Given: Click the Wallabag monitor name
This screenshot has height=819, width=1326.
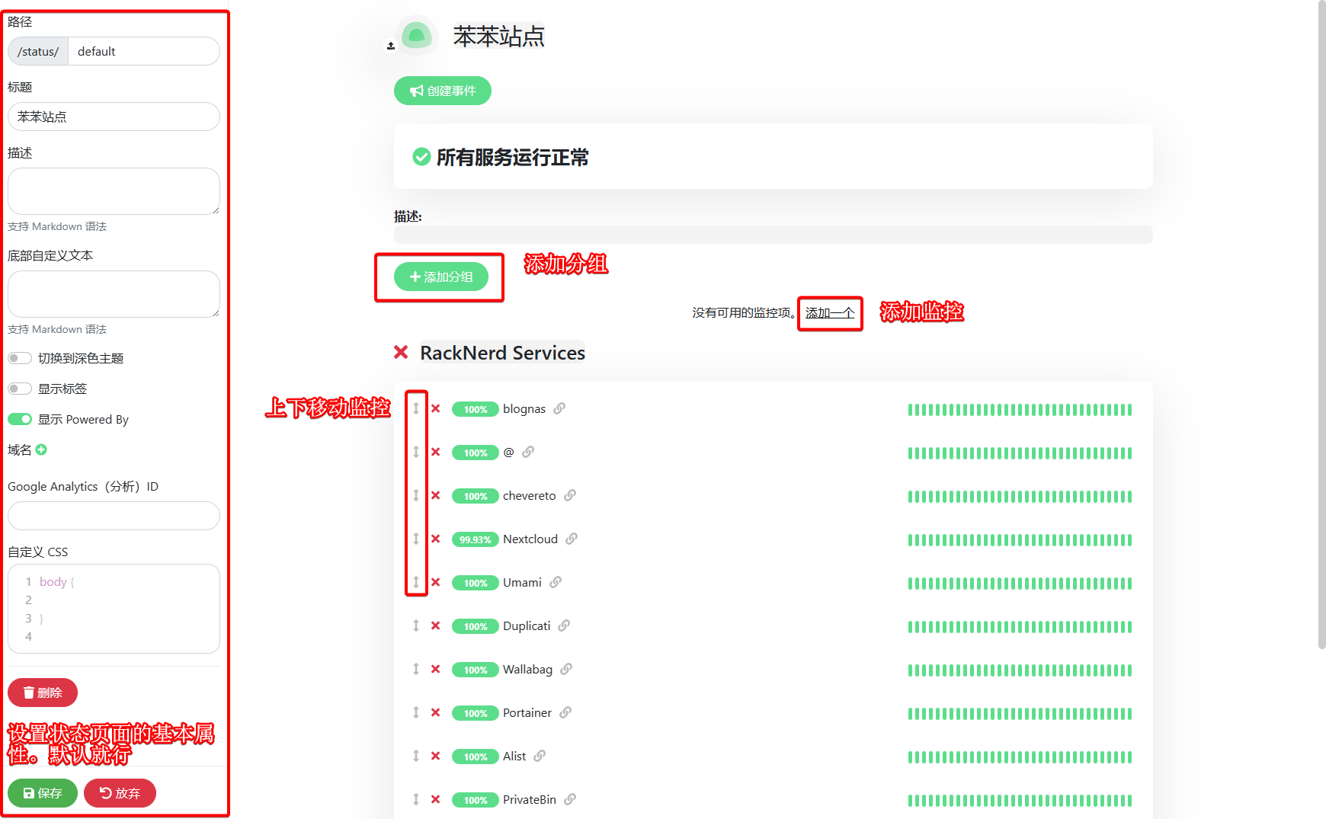Looking at the screenshot, I should click(527, 669).
